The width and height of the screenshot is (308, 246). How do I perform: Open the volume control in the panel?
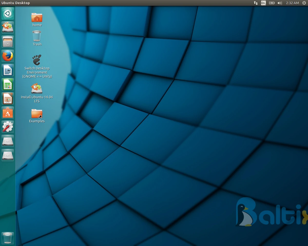(280, 3)
